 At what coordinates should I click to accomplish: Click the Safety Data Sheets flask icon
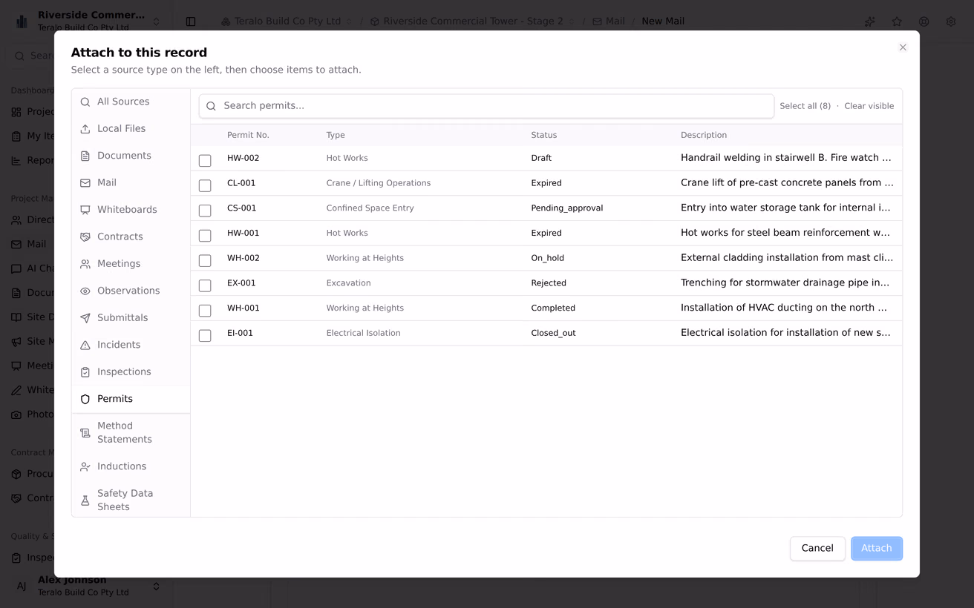pyautogui.click(x=85, y=500)
